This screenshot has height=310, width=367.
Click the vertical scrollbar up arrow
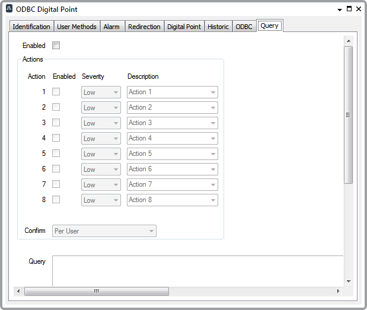coord(349,41)
